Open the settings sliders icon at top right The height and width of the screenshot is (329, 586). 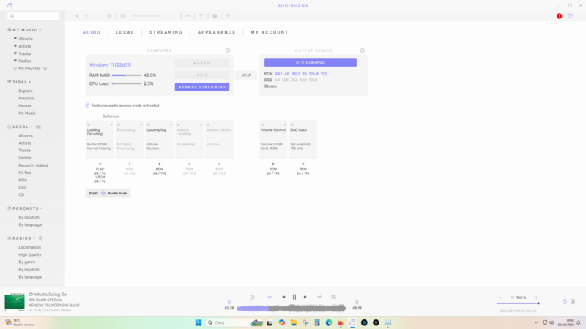click(571, 15)
